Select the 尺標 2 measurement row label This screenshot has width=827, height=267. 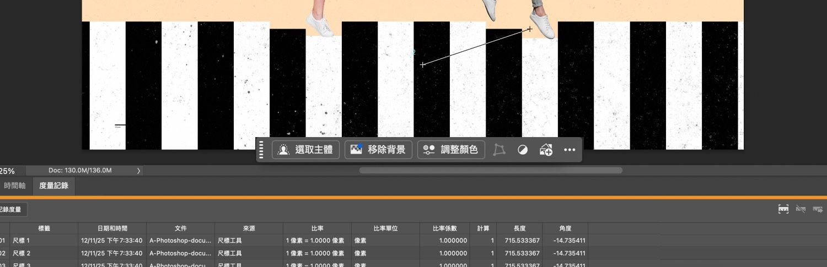22,253
